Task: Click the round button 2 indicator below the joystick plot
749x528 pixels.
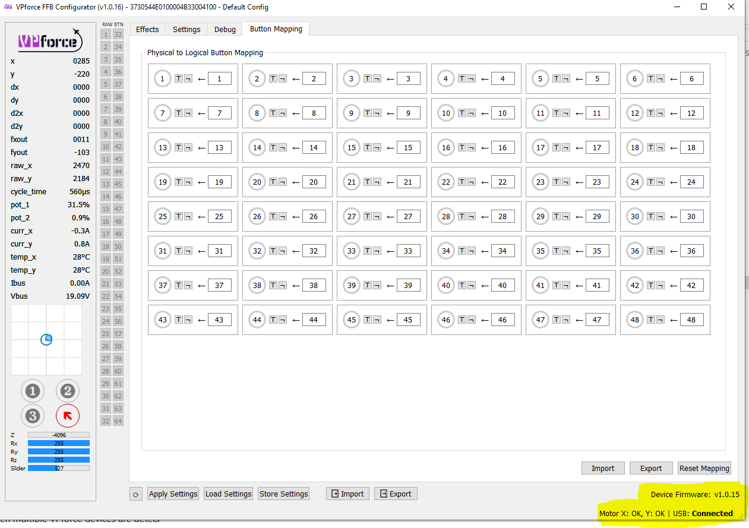Action: tap(68, 391)
